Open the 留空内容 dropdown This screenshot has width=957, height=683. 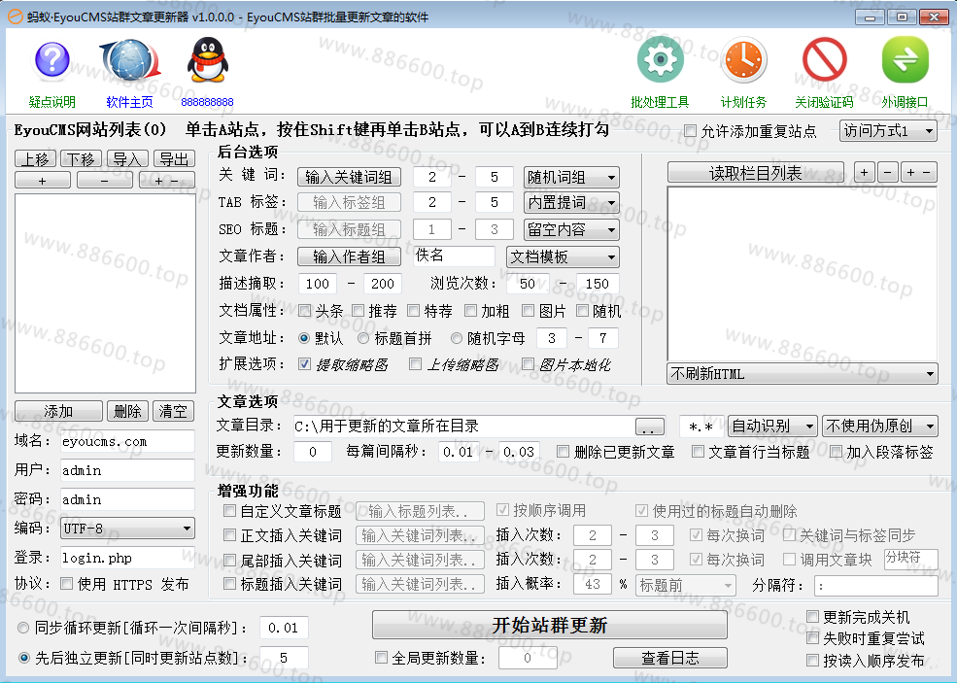point(571,230)
